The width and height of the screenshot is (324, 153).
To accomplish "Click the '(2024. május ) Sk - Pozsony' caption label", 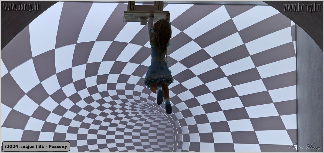I will [x=36, y=146].
